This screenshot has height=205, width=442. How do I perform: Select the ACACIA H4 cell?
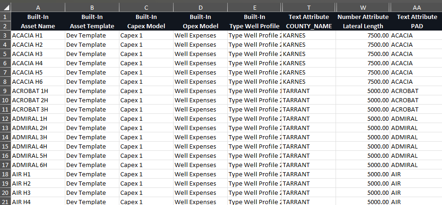coord(38,63)
